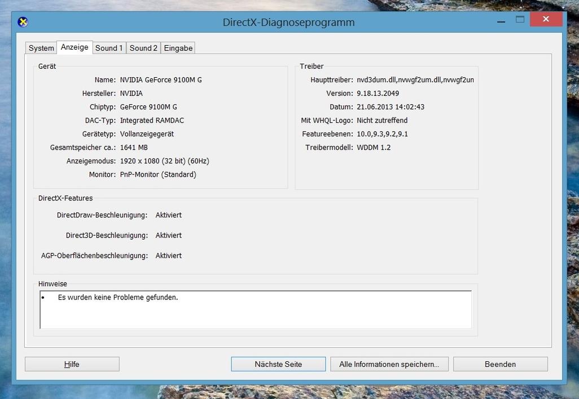
Task: Click the Treibermodell value WDDM 1.2
Action: [374, 147]
